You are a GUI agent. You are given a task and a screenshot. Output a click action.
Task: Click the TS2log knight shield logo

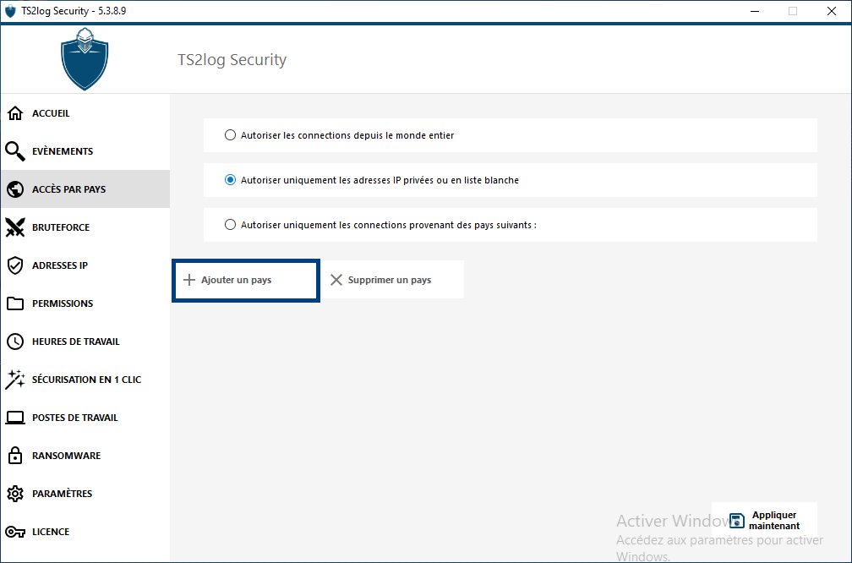(x=85, y=58)
